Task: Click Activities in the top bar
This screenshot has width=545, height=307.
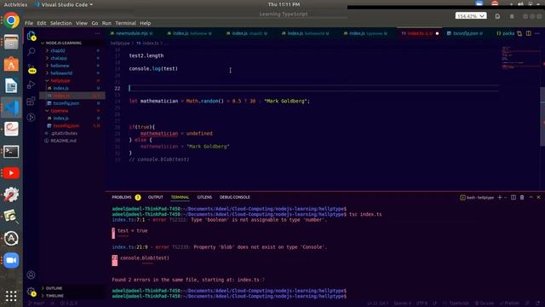Action: pyautogui.click(x=15, y=4)
